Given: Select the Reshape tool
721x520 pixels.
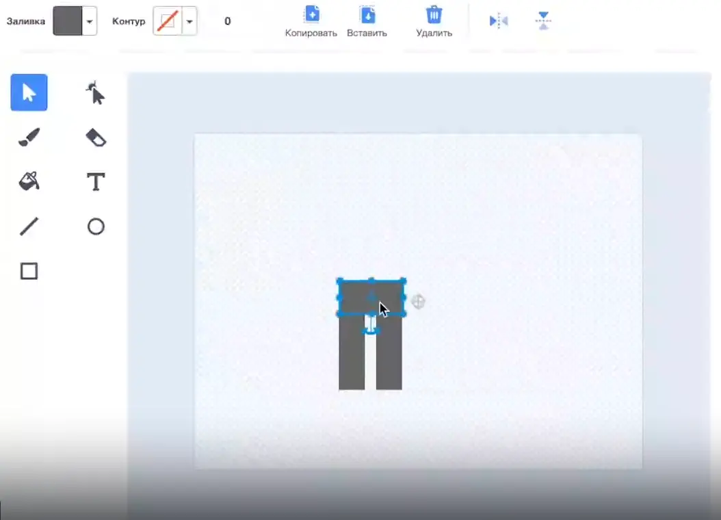Looking at the screenshot, I should click(x=95, y=93).
